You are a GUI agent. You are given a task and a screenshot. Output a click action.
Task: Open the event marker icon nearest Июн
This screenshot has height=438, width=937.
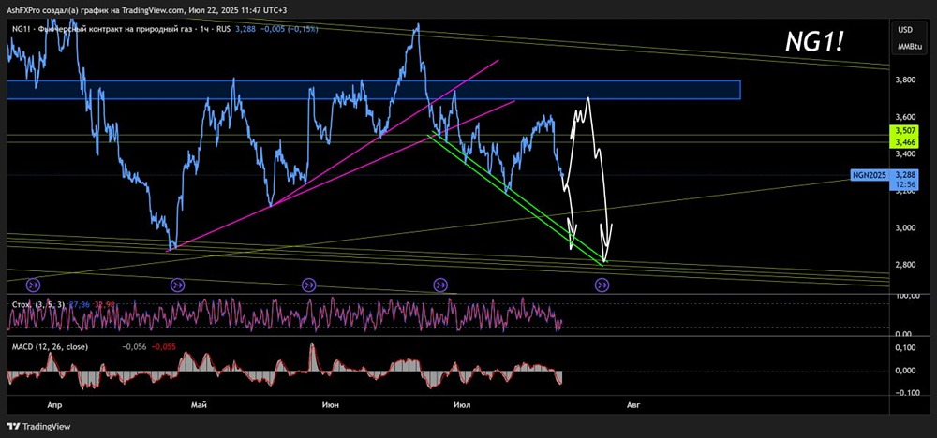pyautogui.click(x=308, y=285)
